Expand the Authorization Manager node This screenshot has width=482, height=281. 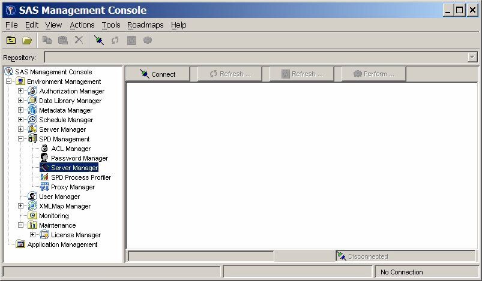(x=20, y=91)
